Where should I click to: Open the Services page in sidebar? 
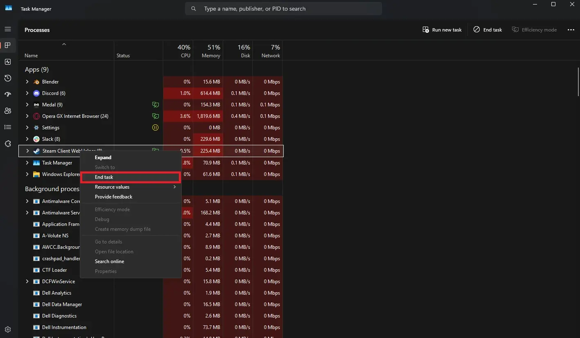point(7,144)
